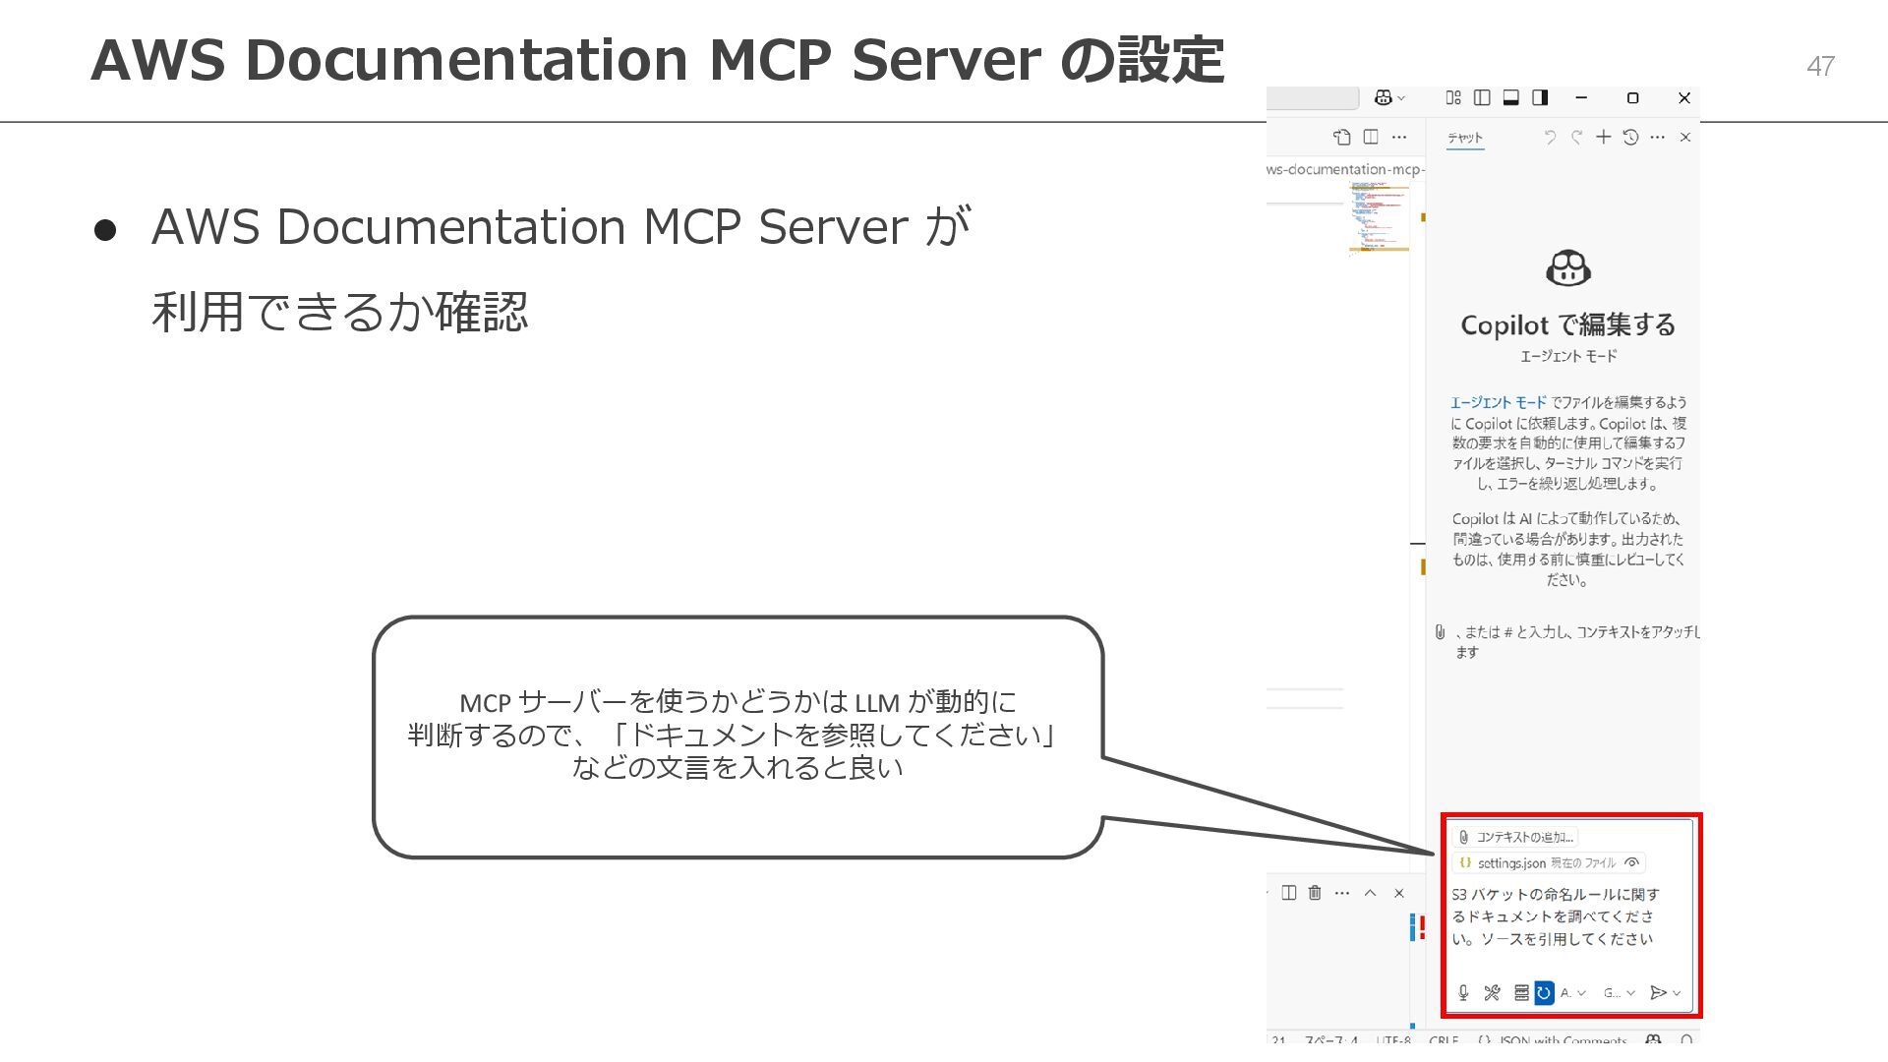Image resolution: width=1888 pixels, height=1062 pixels.
Task: Click the large Copilot logo
Action: pyautogui.click(x=1568, y=267)
